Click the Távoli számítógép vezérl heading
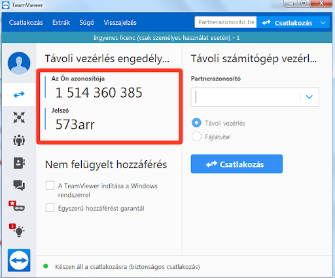The height and width of the screenshot is (278, 335). [x=254, y=59]
